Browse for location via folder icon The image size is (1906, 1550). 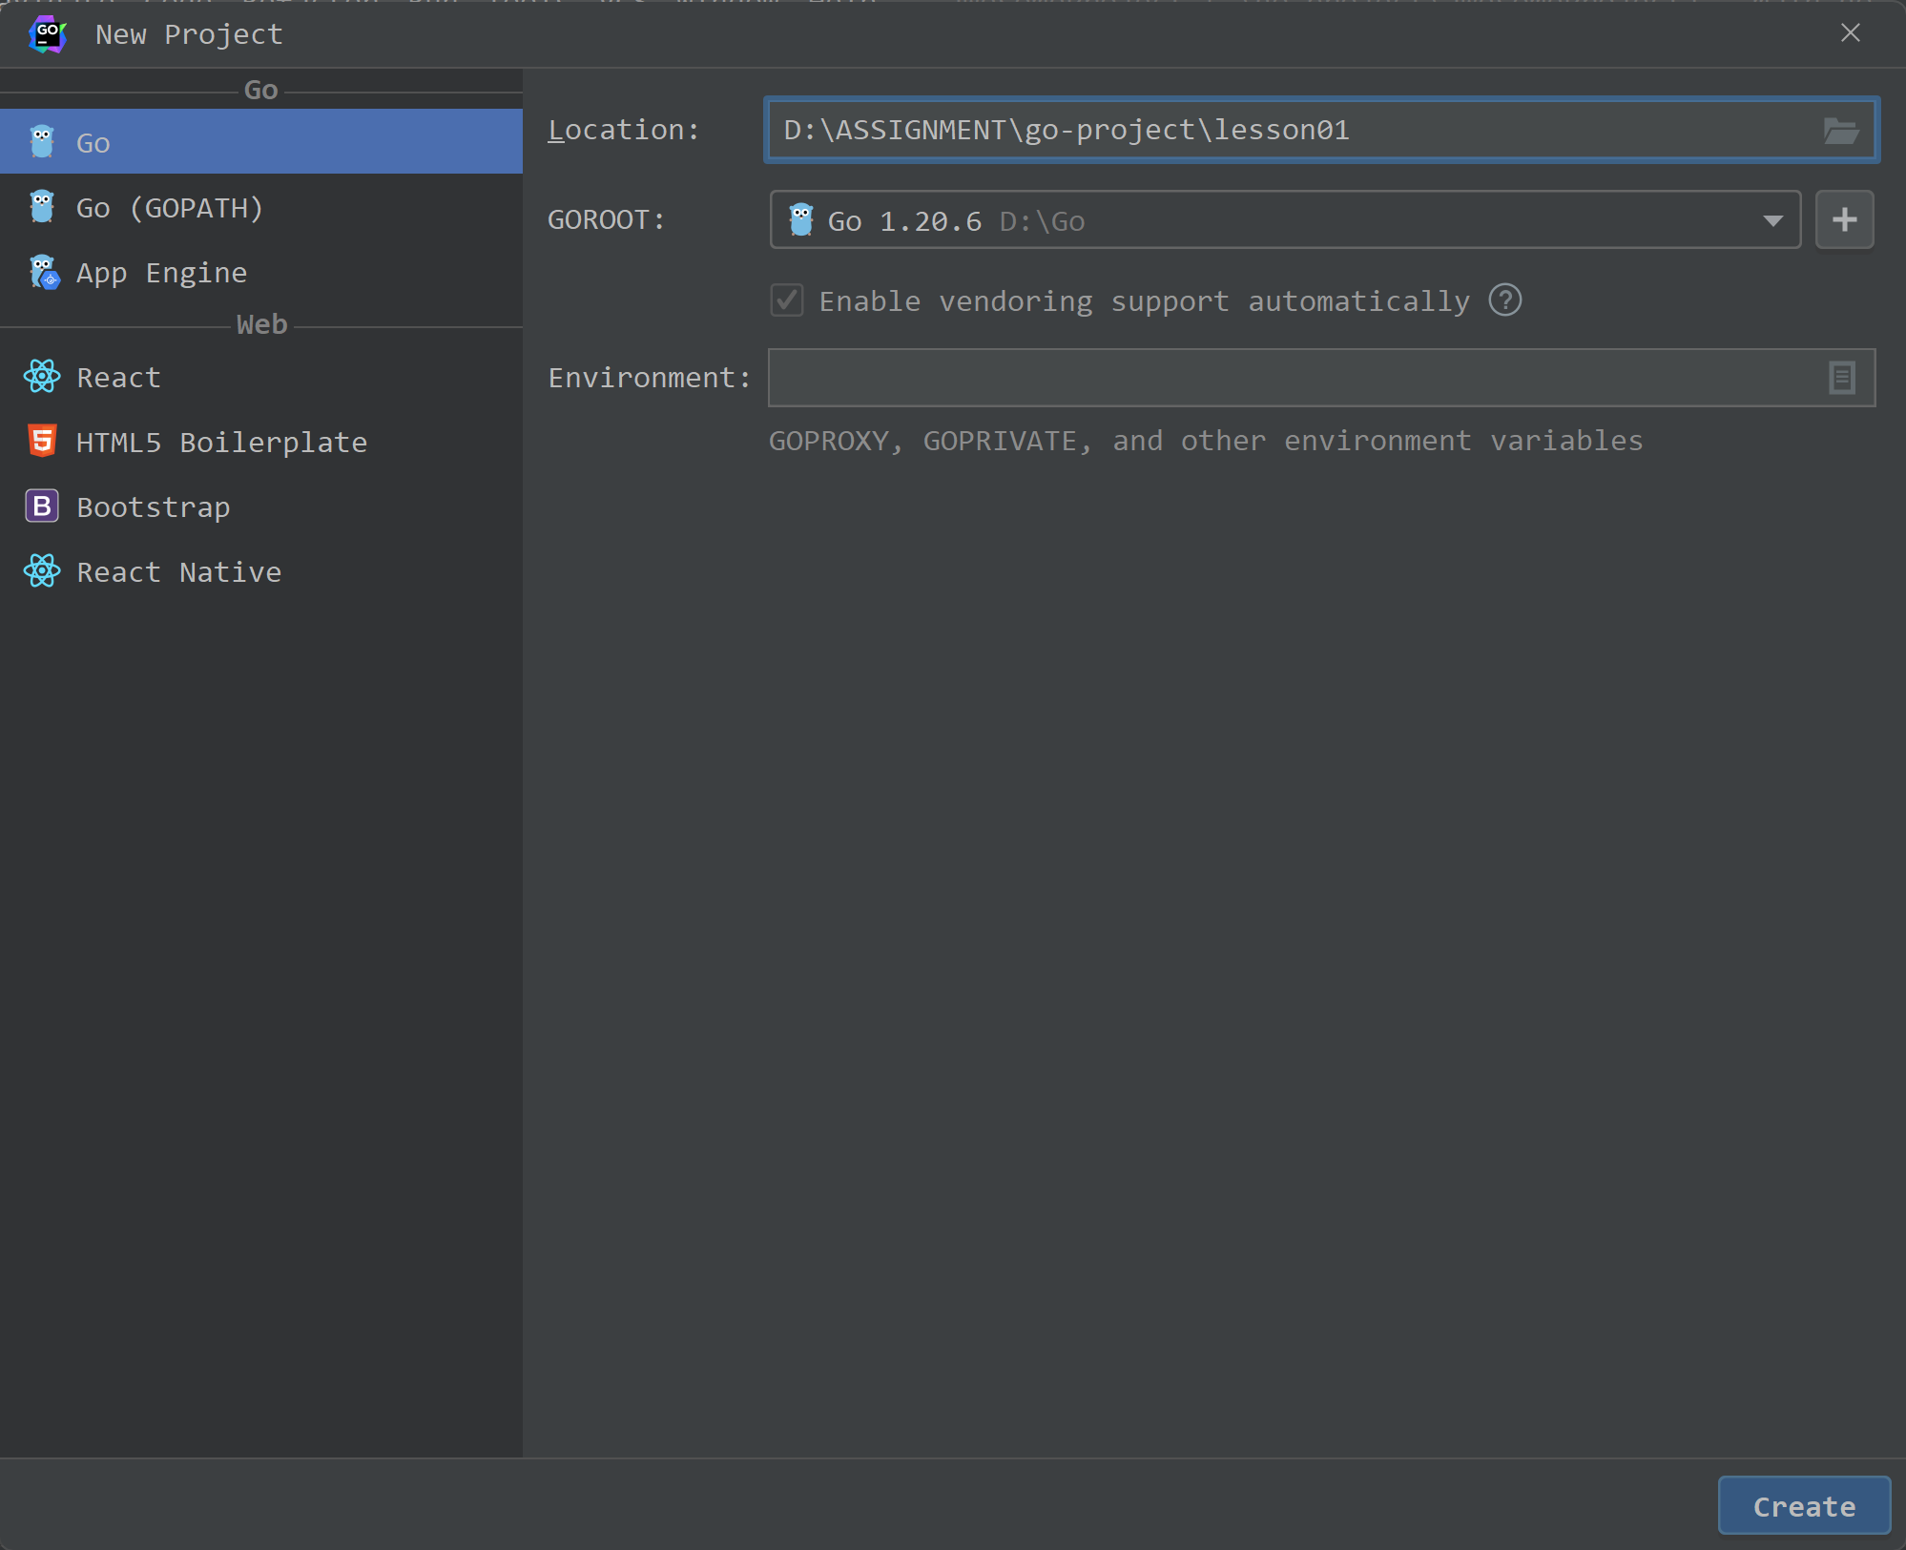(x=1840, y=130)
